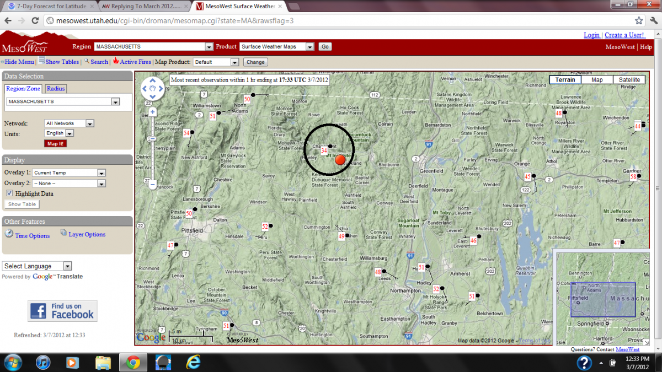662x372 pixels.
Task: Click the MesoWest contact link at bottom
Action: pyautogui.click(x=627, y=349)
